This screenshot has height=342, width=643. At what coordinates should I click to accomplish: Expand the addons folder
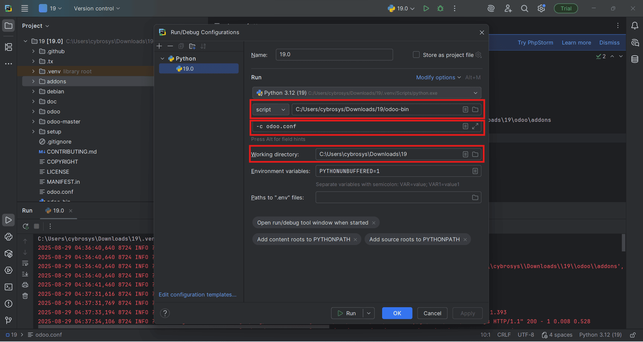[33, 81]
